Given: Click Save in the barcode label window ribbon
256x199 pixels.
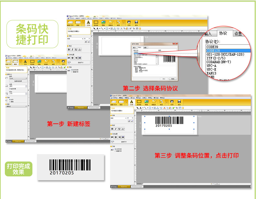Looking at the screenshot, I should click(179, 102).
